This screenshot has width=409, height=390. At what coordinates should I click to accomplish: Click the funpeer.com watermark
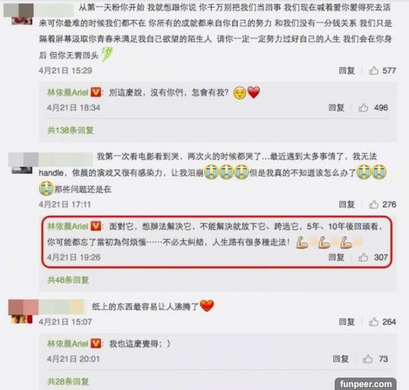coord(366,384)
